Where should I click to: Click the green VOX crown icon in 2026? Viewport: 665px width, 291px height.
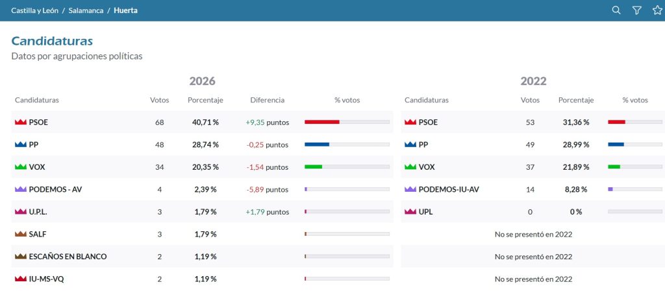[20, 167]
